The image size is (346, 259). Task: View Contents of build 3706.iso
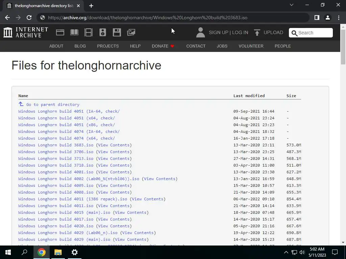pos(114,152)
